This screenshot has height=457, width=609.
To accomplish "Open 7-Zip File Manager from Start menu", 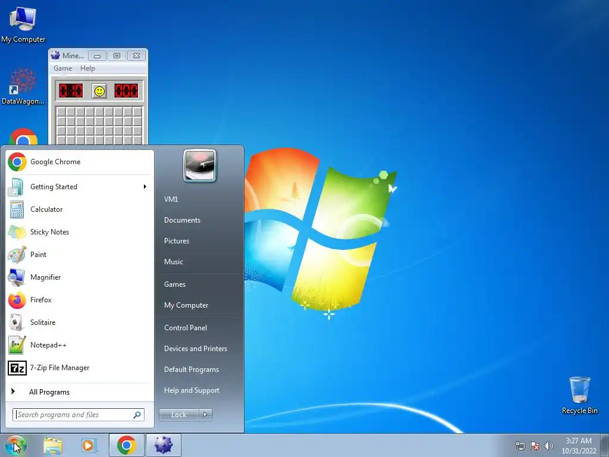I will click(x=80, y=368).
